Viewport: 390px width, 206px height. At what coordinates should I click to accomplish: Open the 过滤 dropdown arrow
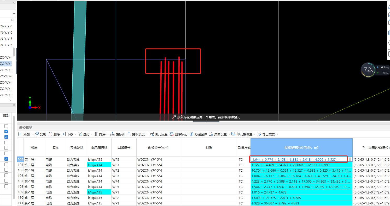tap(92, 134)
